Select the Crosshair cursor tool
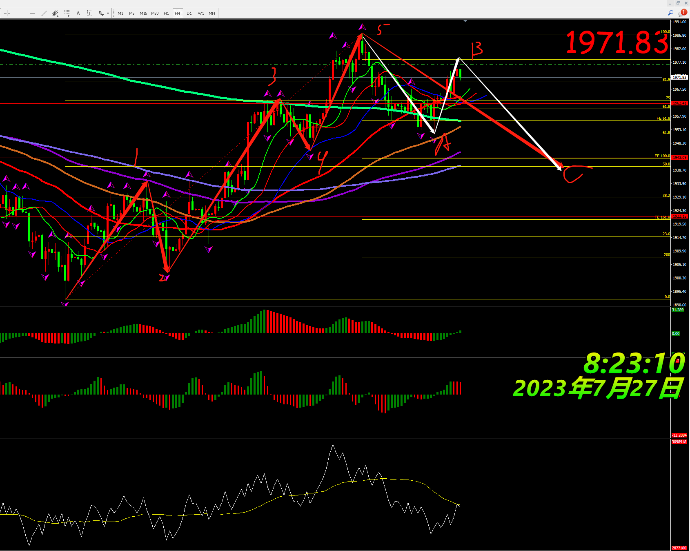 click(x=7, y=13)
